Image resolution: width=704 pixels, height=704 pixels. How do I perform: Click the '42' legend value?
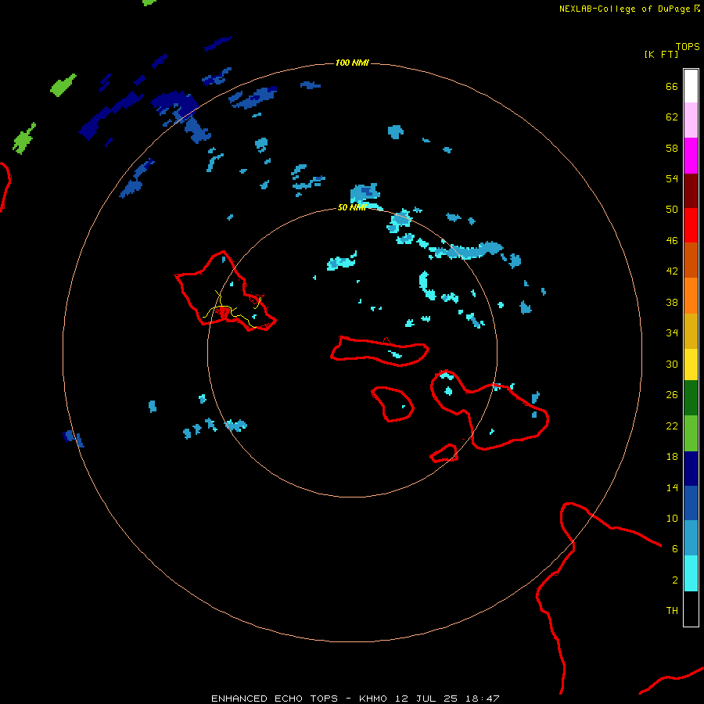[x=672, y=271]
